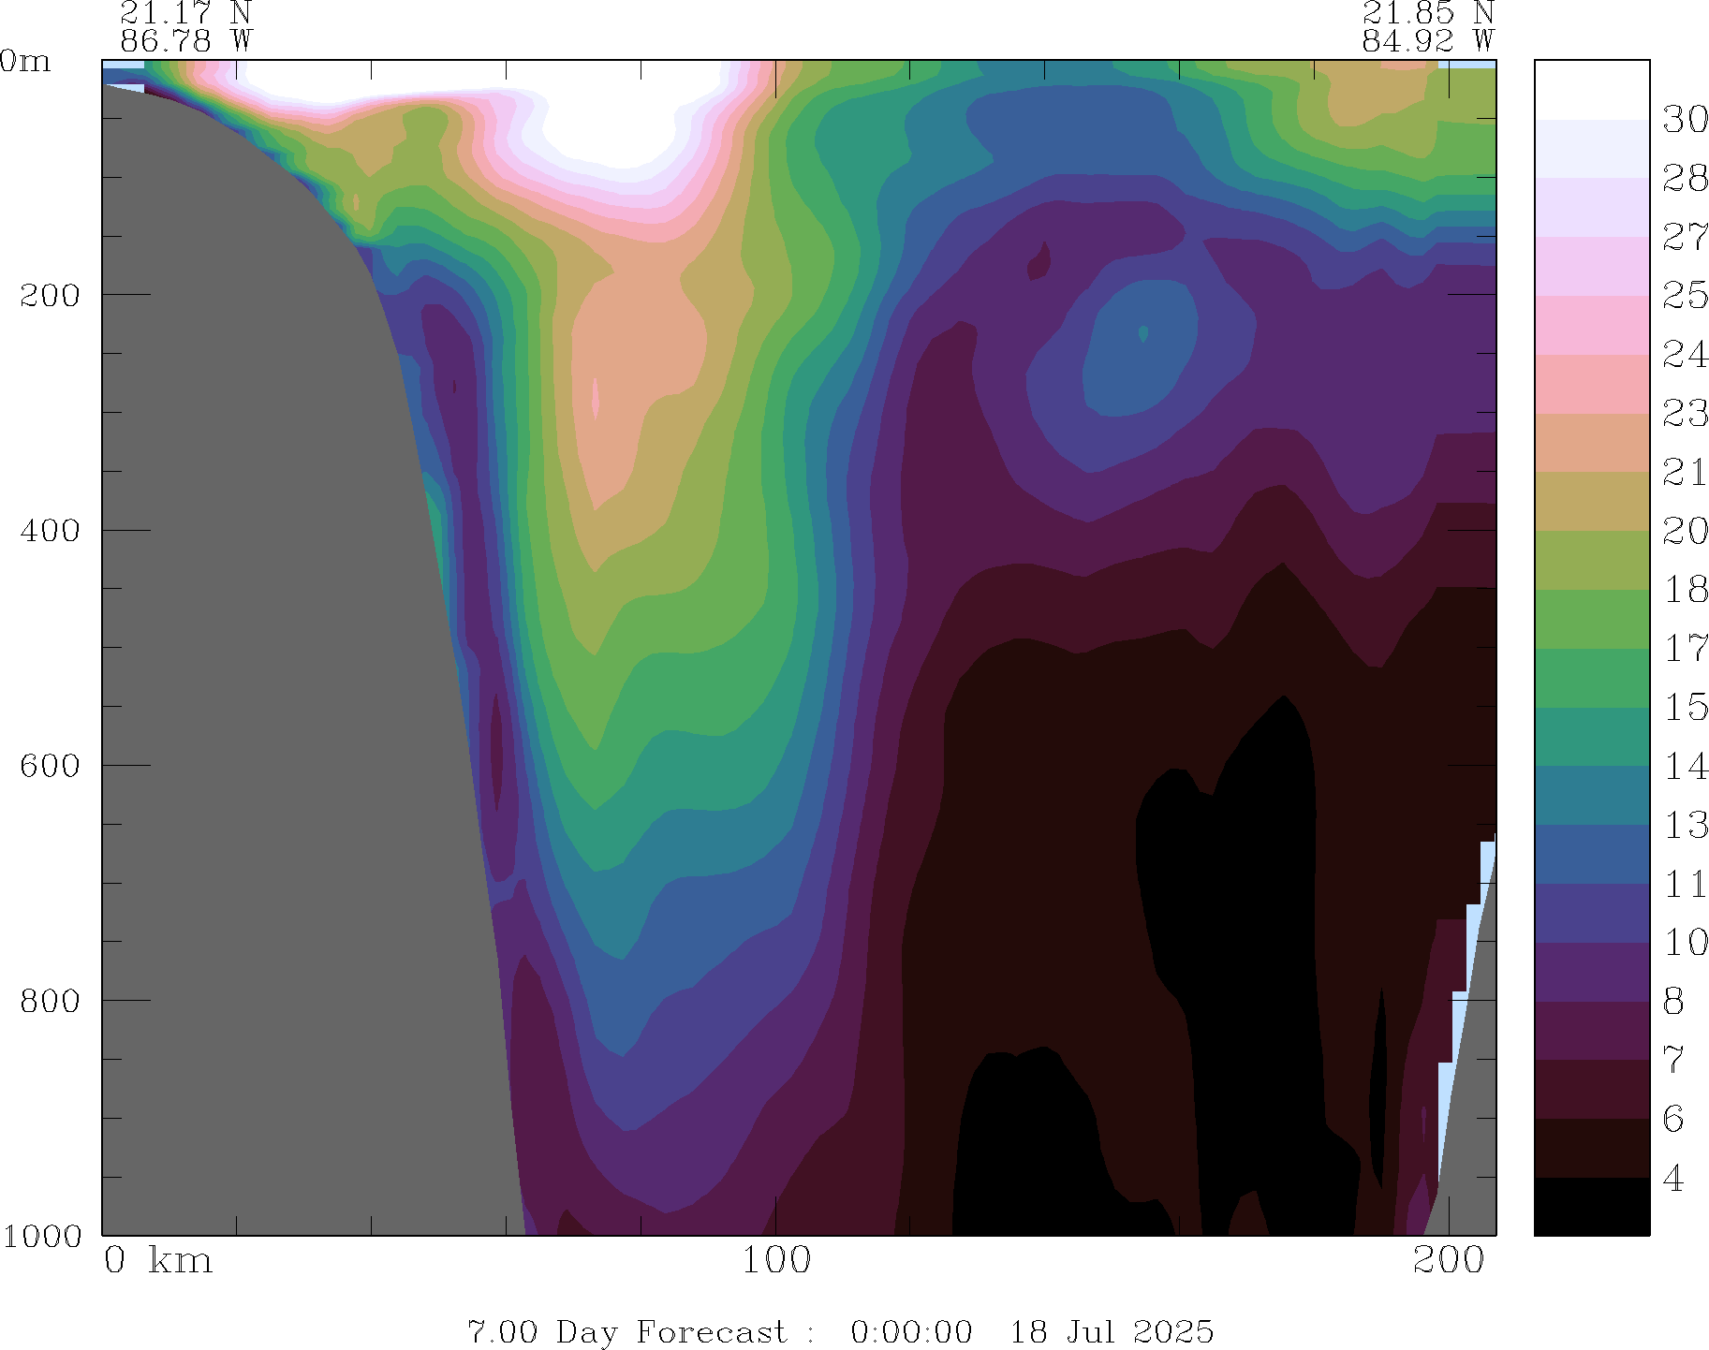Click the colorbar label 30
Viewport: 1709px width, 1350px height.
pos(1685,120)
